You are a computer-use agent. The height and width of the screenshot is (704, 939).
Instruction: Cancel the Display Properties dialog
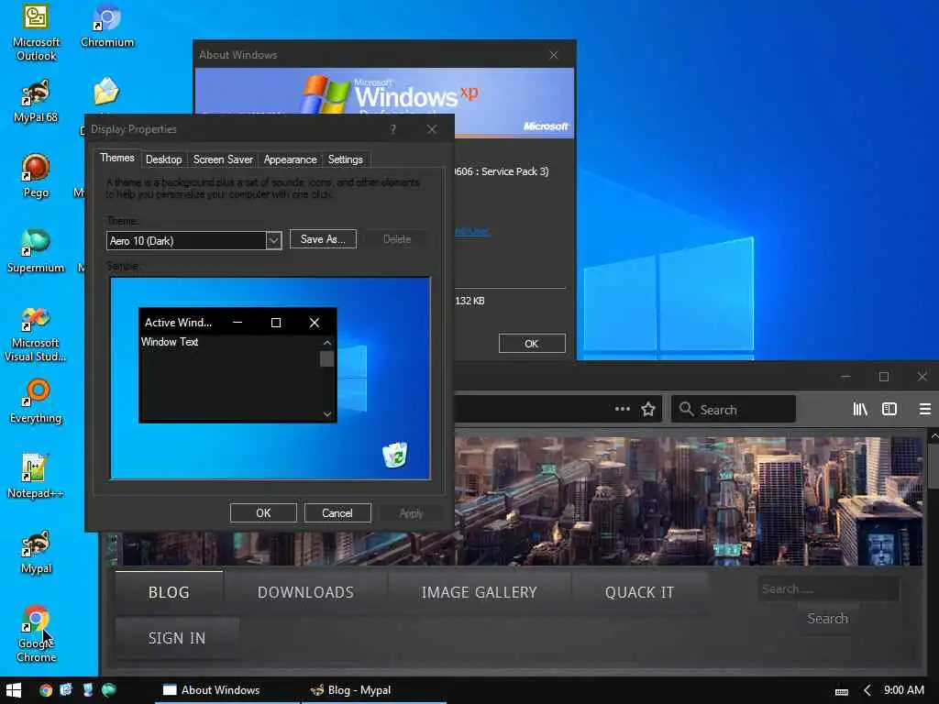pyautogui.click(x=337, y=513)
